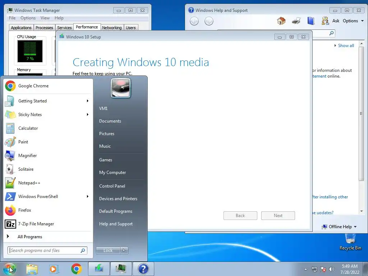The width and height of the screenshot is (368, 276).
Task: Click the Print icon in Help and Support
Action: point(296,21)
